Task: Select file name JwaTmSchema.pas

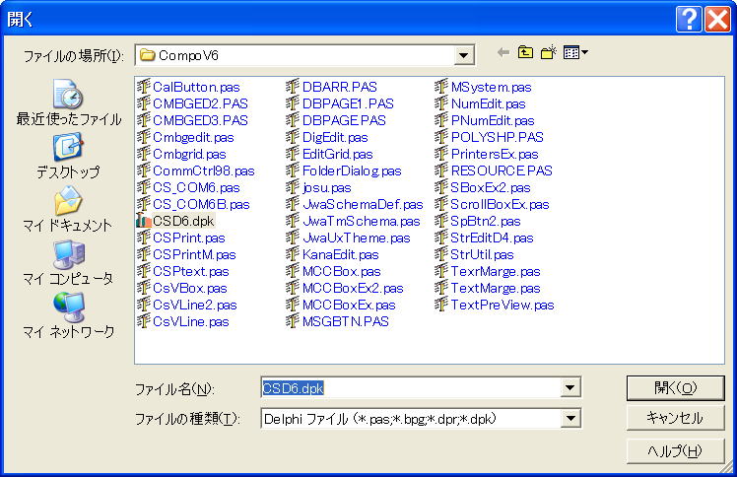Action: pyautogui.click(x=362, y=222)
